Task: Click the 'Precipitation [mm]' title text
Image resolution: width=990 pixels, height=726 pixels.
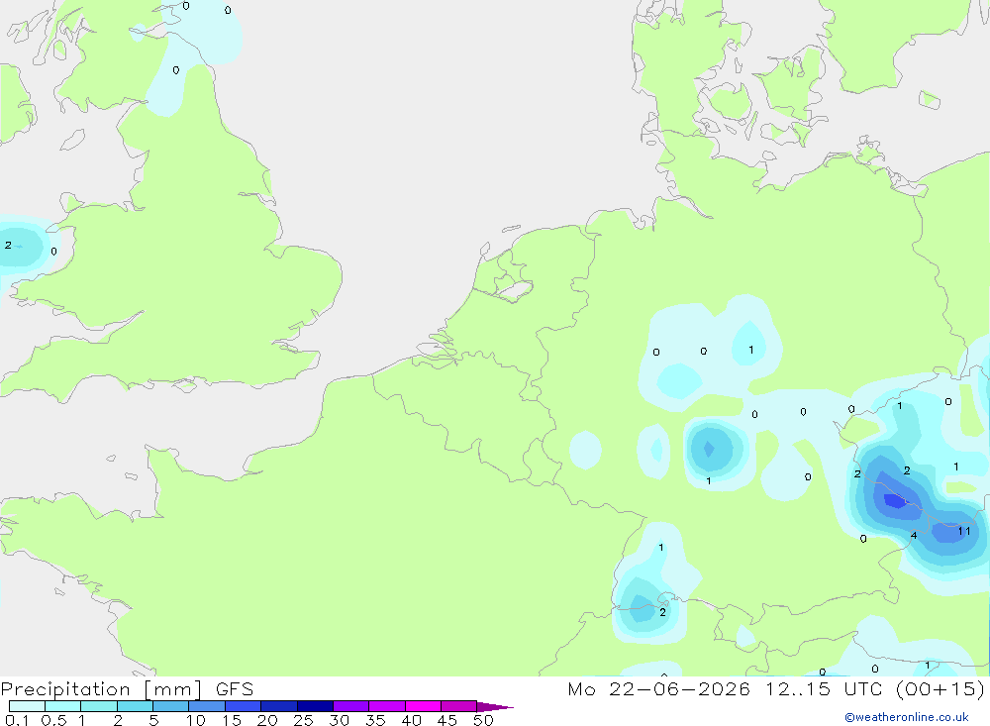Action: point(101,689)
